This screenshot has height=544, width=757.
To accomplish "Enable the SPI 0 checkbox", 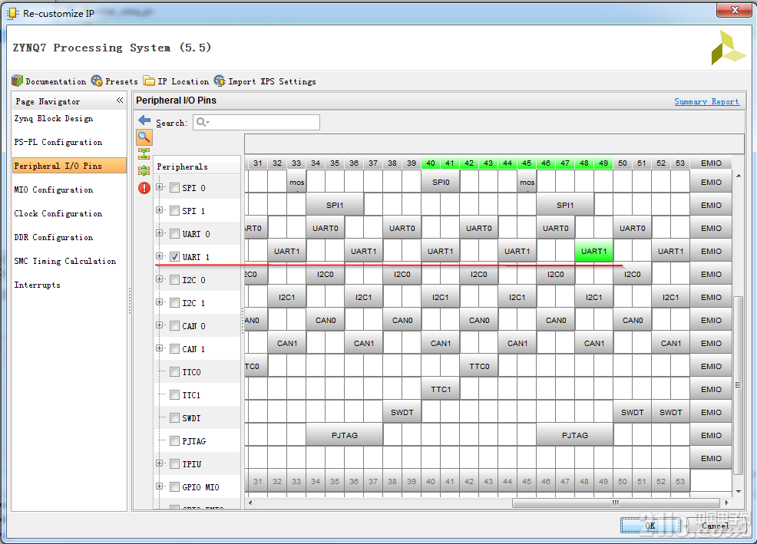I will click(175, 188).
